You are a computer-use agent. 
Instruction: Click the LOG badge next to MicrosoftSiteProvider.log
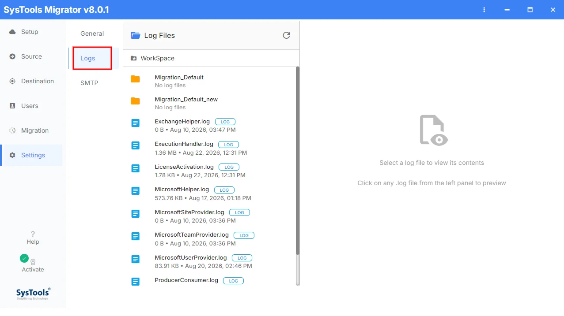coord(239,212)
